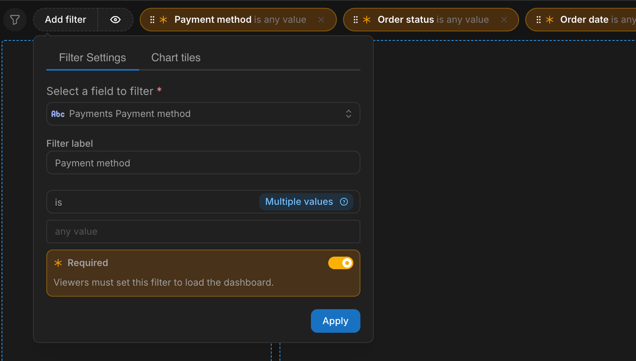Toggle the Required switch off

point(341,263)
